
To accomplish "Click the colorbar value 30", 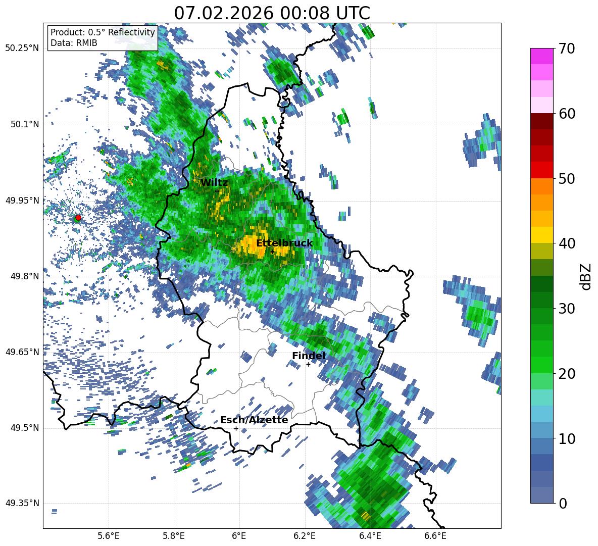I will pyautogui.click(x=567, y=308).
